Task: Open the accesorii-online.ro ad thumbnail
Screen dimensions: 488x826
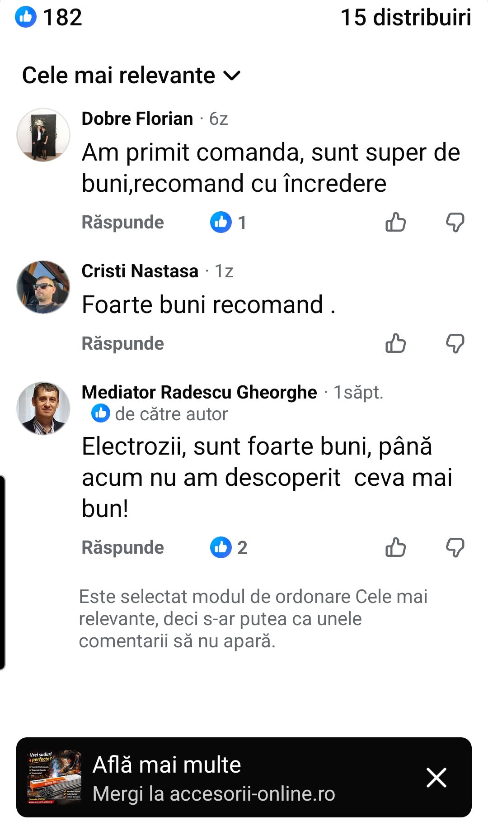Action: click(x=55, y=777)
